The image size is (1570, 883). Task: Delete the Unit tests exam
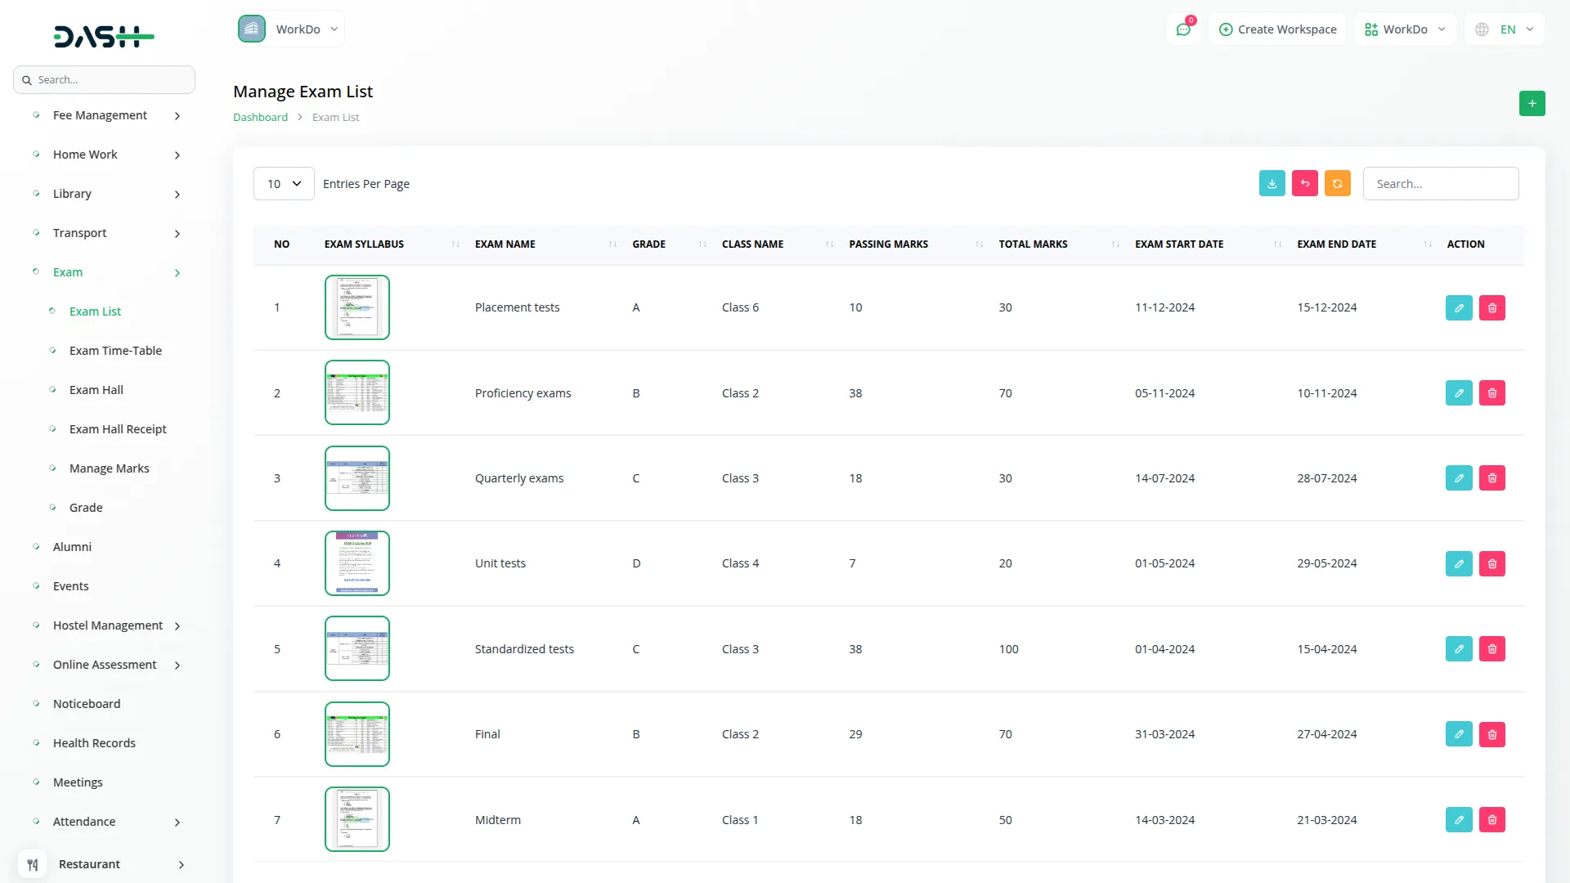tap(1492, 563)
